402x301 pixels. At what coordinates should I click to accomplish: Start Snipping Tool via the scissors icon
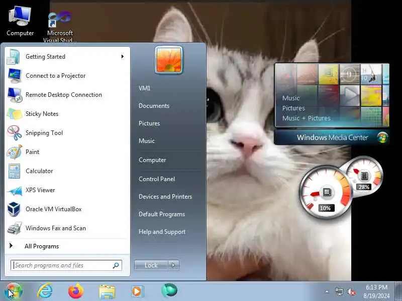pos(15,133)
